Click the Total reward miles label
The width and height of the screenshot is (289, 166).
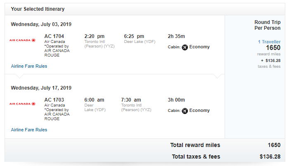tap(195, 145)
